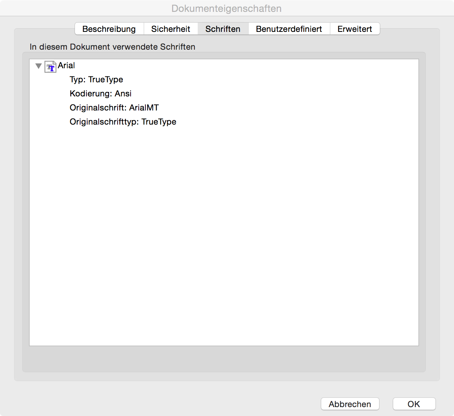
Task: Select the Schriften tab
Action: click(223, 29)
